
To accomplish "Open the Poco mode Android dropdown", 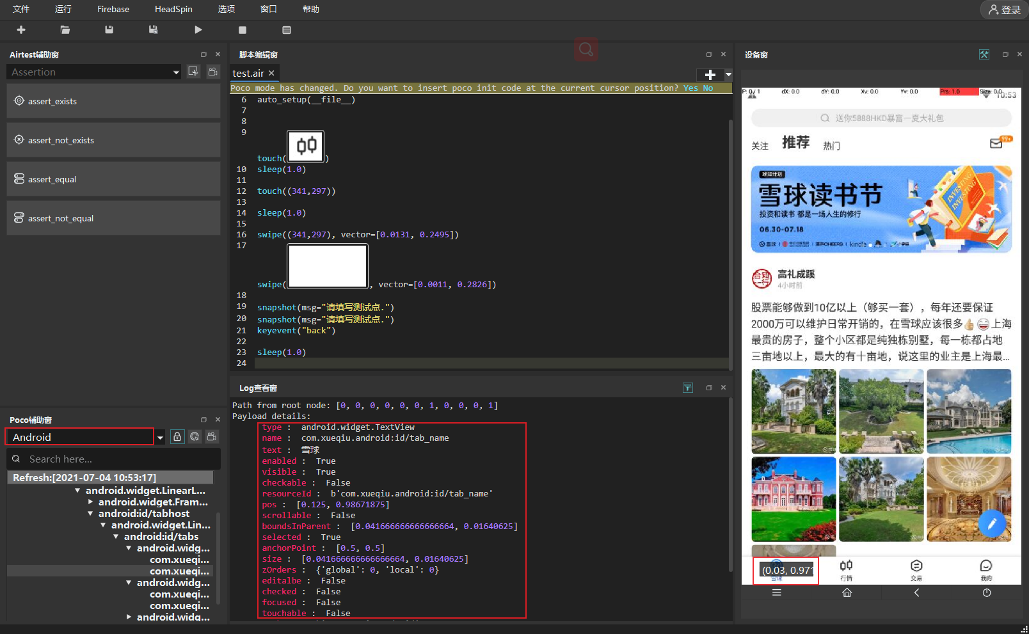I will (85, 437).
